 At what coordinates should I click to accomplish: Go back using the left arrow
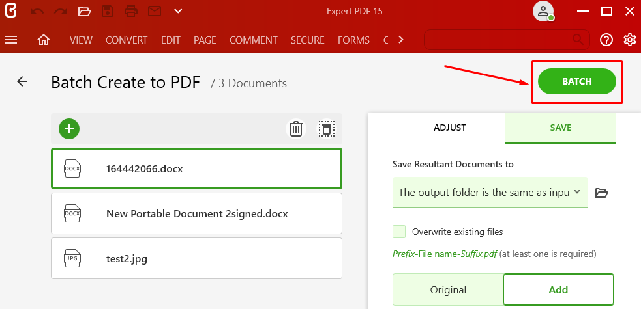(22, 81)
